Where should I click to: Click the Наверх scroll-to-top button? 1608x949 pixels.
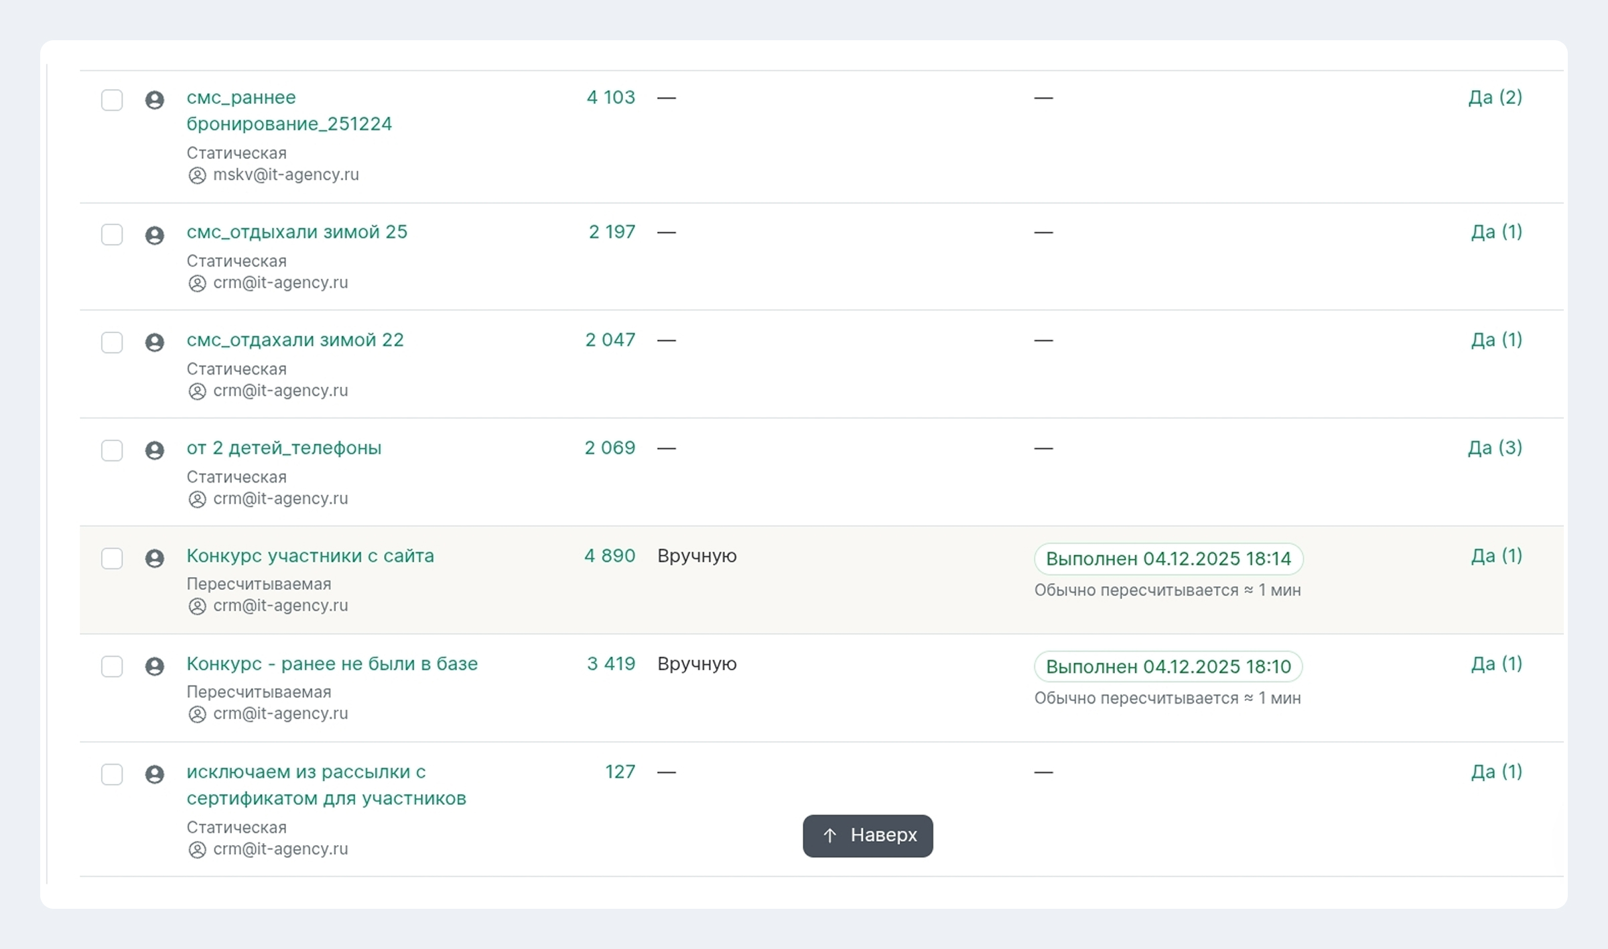pos(868,836)
